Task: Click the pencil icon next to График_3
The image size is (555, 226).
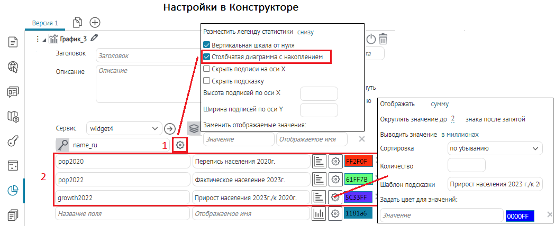Action: [x=95, y=38]
